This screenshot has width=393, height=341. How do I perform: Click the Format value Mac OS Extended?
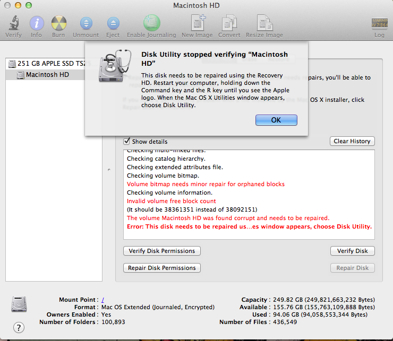click(158, 307)
